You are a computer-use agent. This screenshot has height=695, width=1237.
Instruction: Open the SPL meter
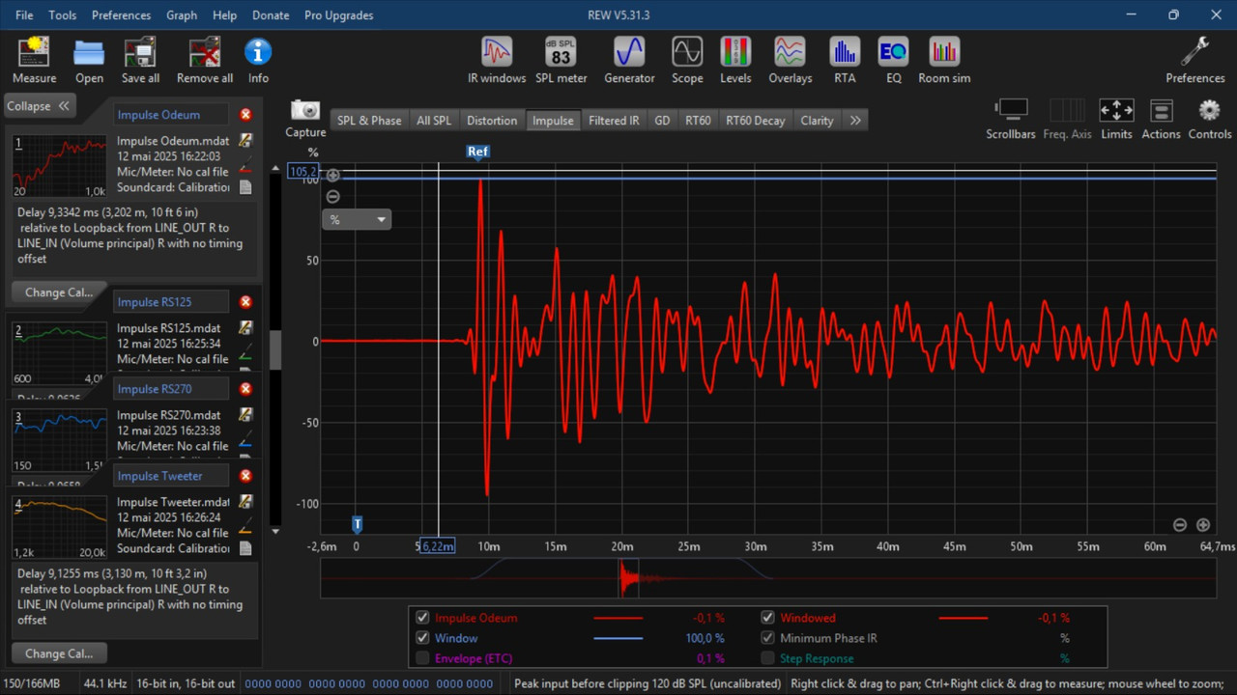coord(561,60)
